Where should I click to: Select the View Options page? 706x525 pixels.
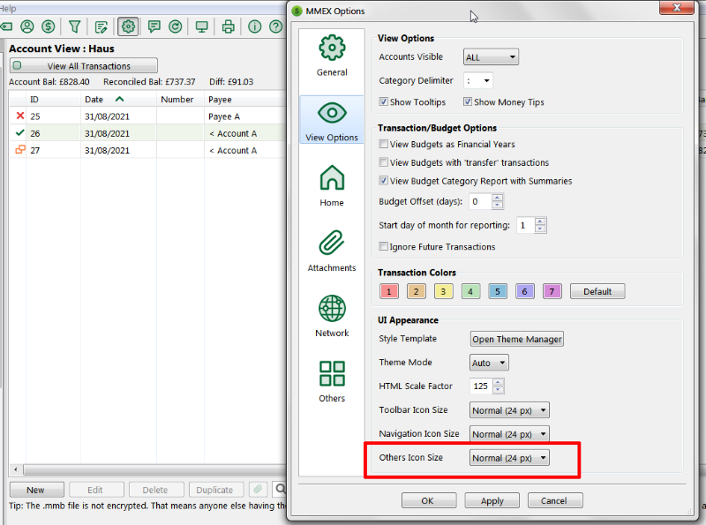click(332, 120)
